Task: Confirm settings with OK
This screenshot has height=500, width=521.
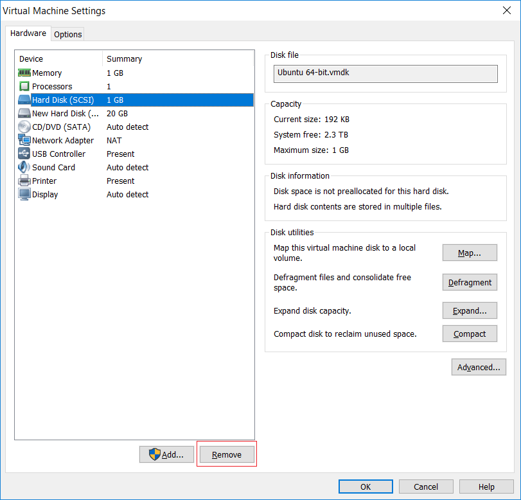Action: tap(366, 487)
